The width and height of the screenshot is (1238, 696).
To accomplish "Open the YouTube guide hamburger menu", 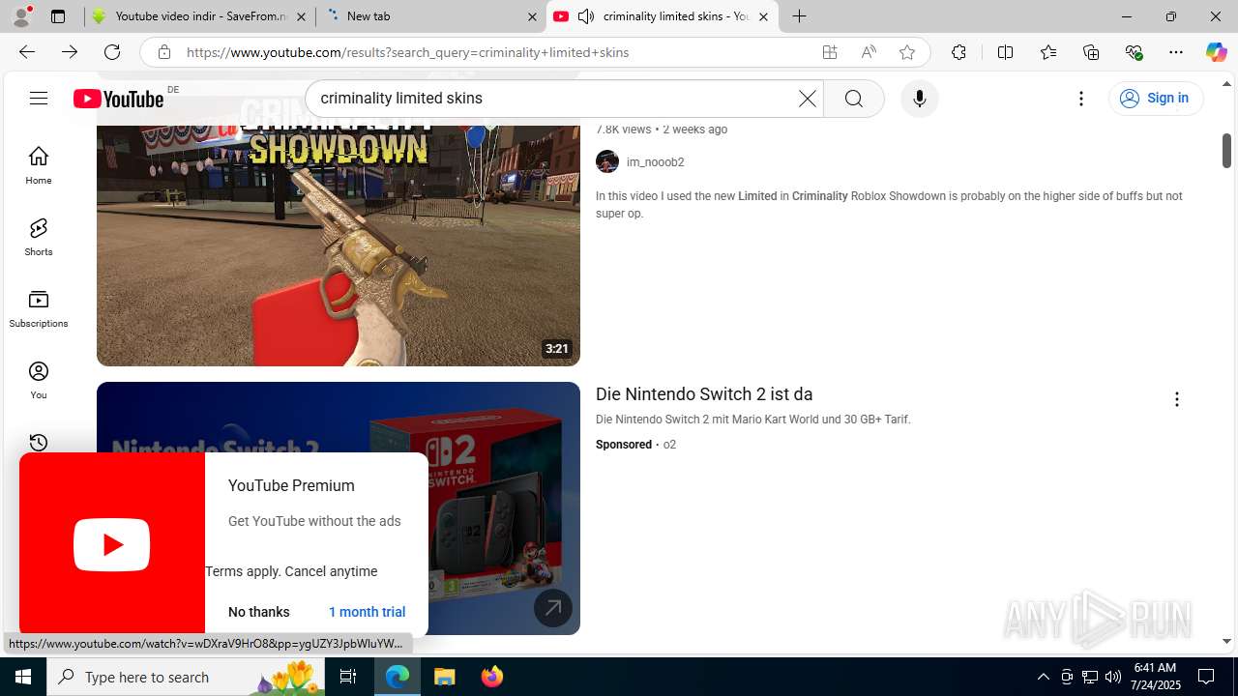I will point(39,98).
